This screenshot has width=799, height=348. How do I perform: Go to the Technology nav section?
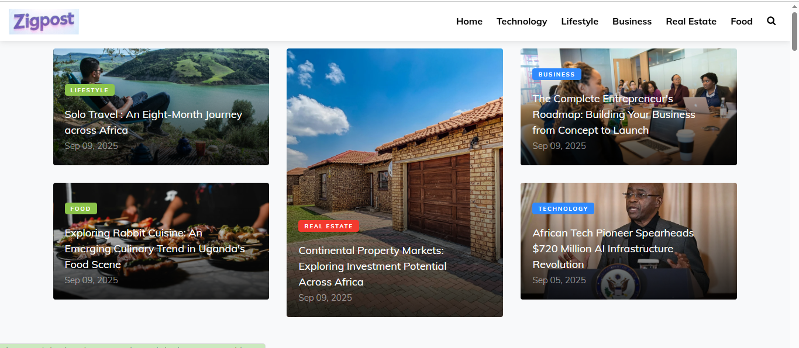point(522,22)
